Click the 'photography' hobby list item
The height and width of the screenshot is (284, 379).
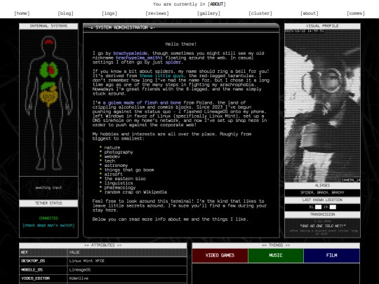tap(119, 152)
